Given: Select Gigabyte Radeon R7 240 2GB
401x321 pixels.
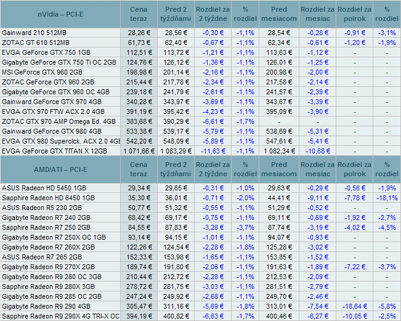Looking at the screenshot, I should pos(46,217).
